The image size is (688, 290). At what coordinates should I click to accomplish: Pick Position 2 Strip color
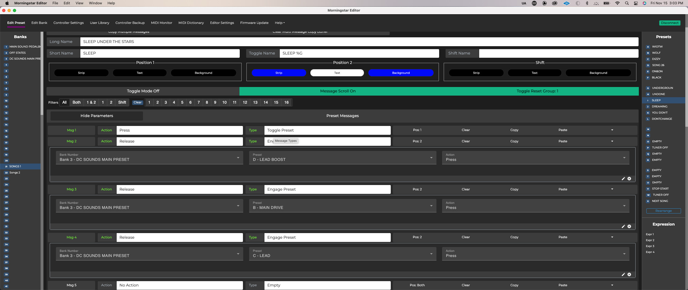(279, 73)
